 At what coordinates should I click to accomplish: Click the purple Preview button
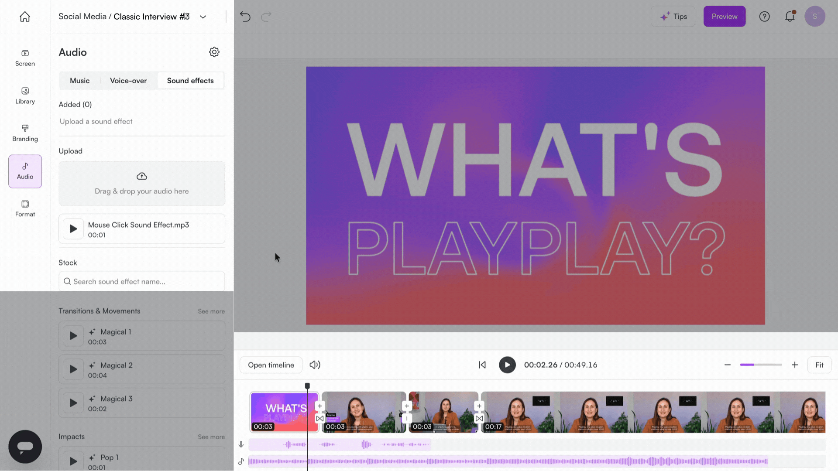tap(724, 17)
